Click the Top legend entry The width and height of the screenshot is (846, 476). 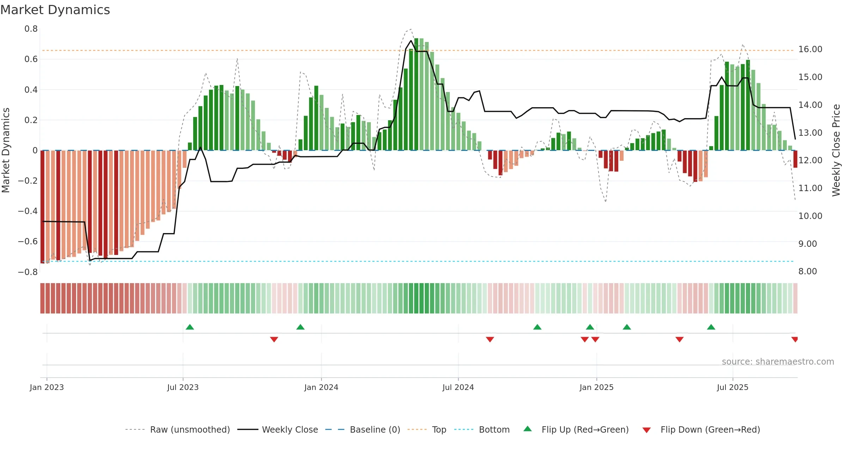[427, 429]
